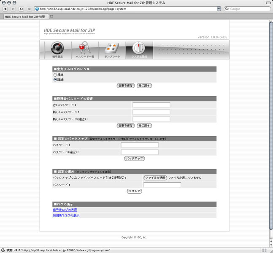
Task: Click the browser back arrow button
Action: click(5, 9)
